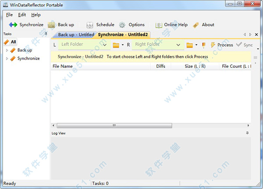Click the Diffs column header
The image size is (263, 189).
(160, 66)
